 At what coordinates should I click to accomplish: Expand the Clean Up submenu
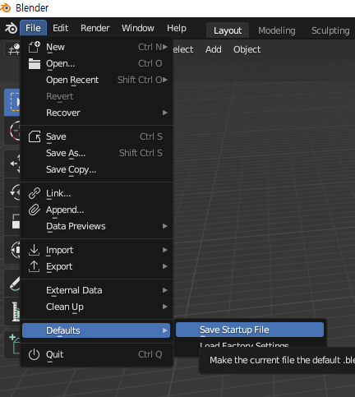pos(165,307)
